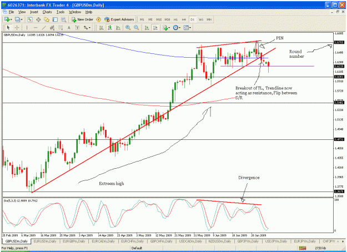Toggle chart auto scroll
Screen dimensions: 347x252
147,28
